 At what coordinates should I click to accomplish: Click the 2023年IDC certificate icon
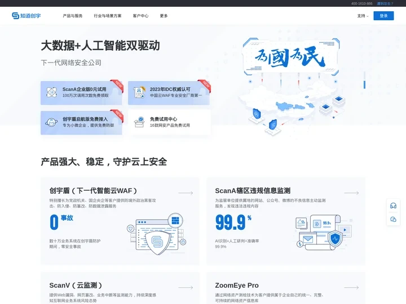pos(139,92)
